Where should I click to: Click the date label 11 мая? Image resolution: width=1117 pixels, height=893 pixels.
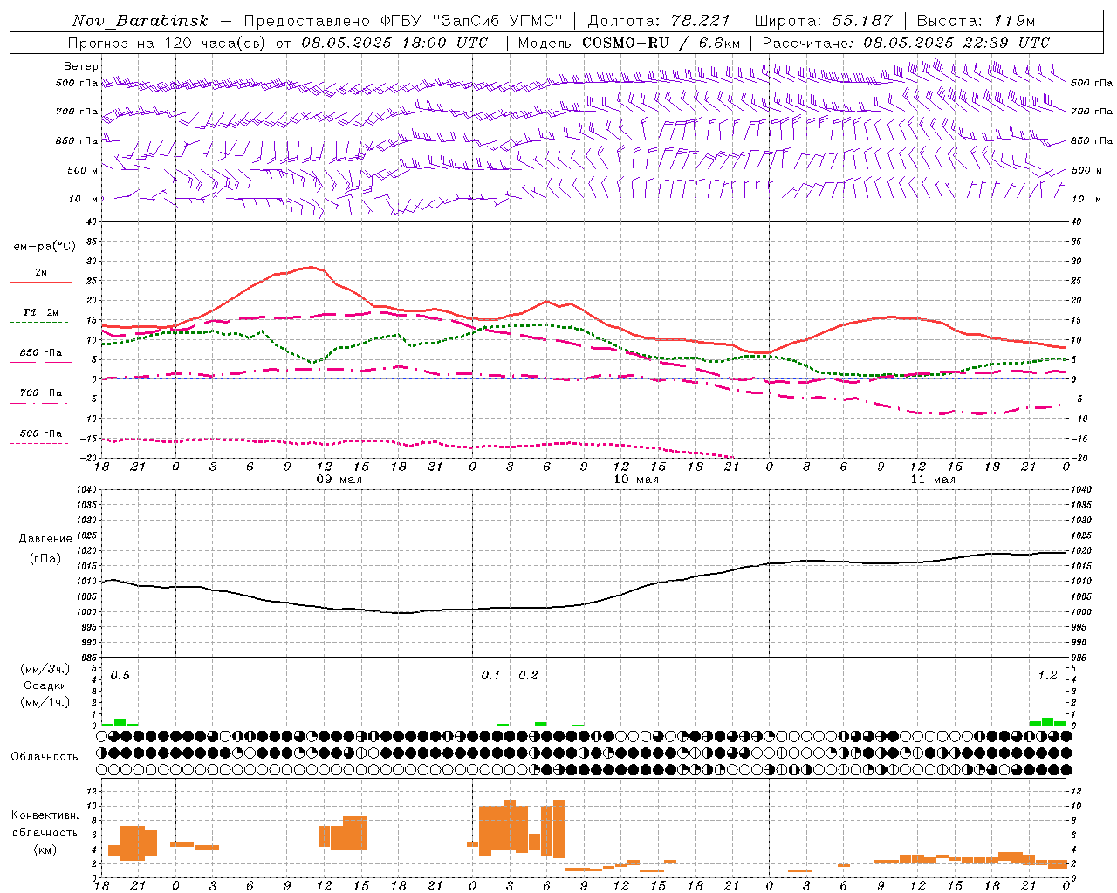933,480
